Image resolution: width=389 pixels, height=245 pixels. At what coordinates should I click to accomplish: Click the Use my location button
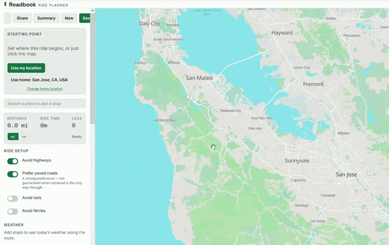(26, 68)
